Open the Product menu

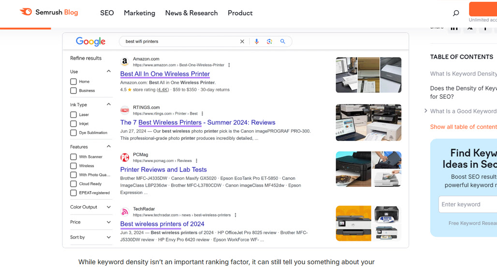click(x=240, y=13)
